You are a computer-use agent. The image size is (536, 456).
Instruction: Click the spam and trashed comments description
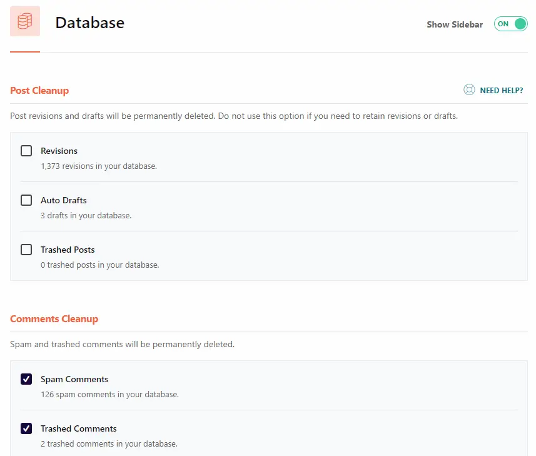click(123, 344)
